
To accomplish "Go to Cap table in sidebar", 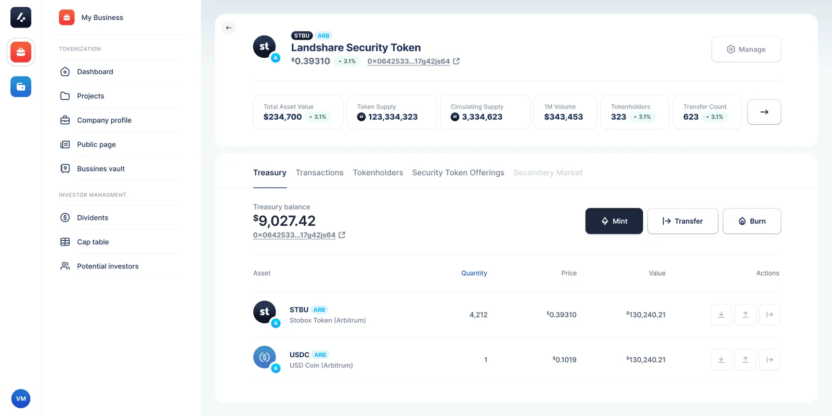I will [x=93, y=242].
